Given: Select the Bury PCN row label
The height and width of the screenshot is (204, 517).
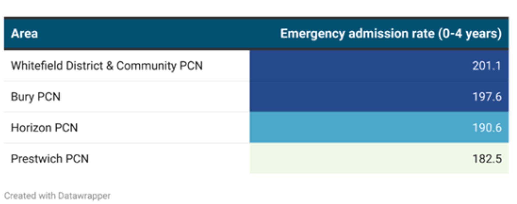Looking at the screenshot, I should [x=36, y=97].
